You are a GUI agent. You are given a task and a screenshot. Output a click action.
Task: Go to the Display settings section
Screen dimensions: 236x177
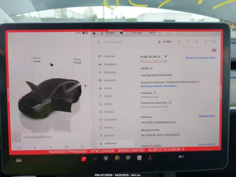coord(107,112)
